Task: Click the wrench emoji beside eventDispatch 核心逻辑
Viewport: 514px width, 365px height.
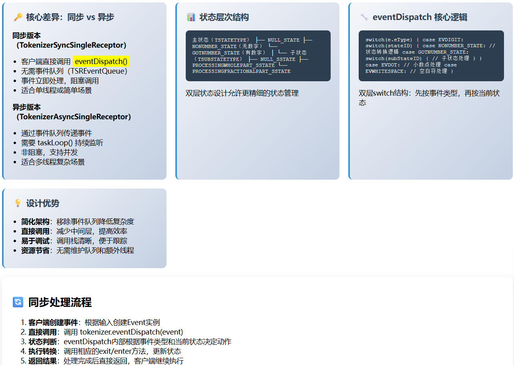Action: (364, 17)
